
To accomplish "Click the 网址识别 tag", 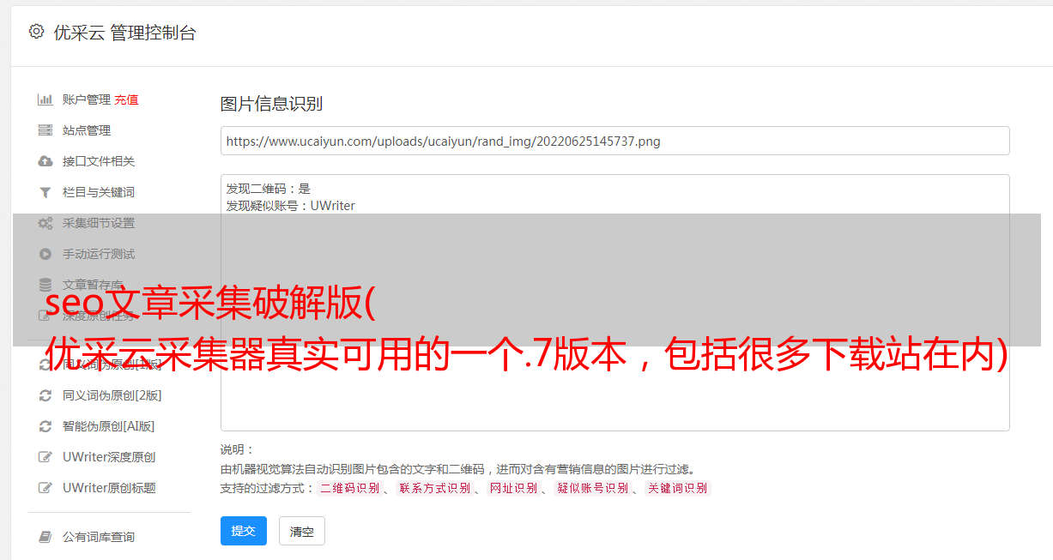I will point(513,488).
